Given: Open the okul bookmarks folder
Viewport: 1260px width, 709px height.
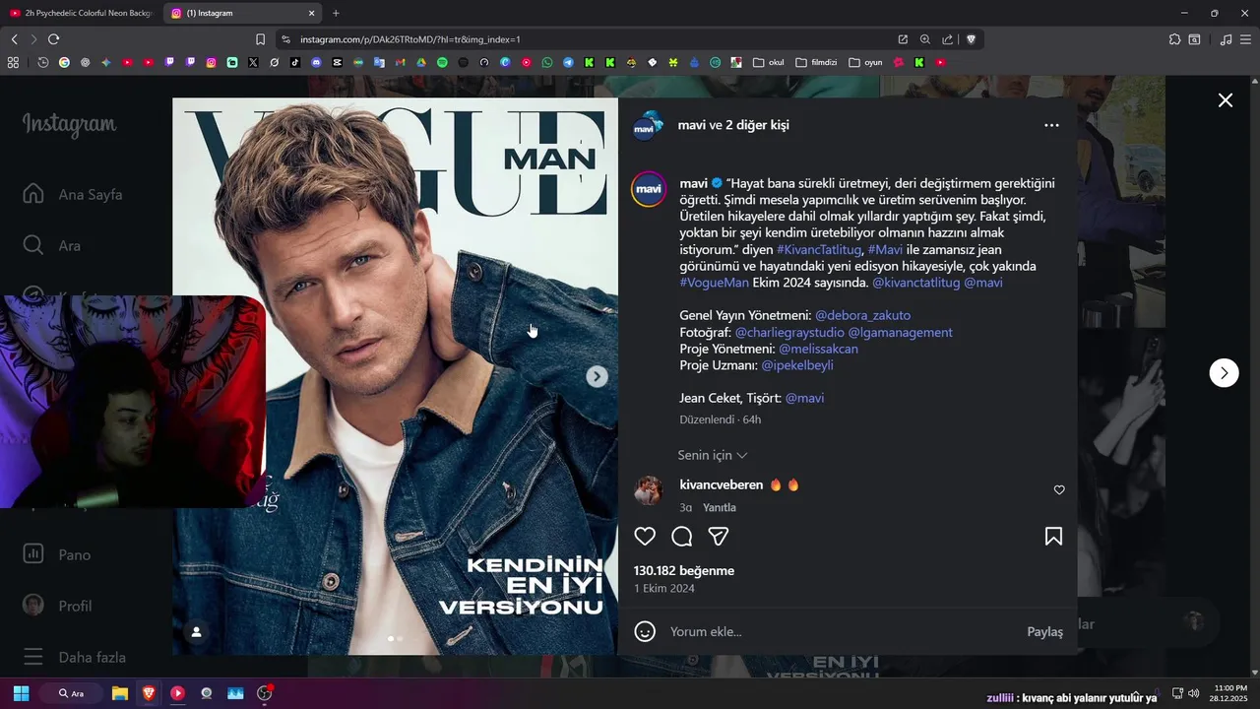Looking at the screenshot, I should point(769,62).
